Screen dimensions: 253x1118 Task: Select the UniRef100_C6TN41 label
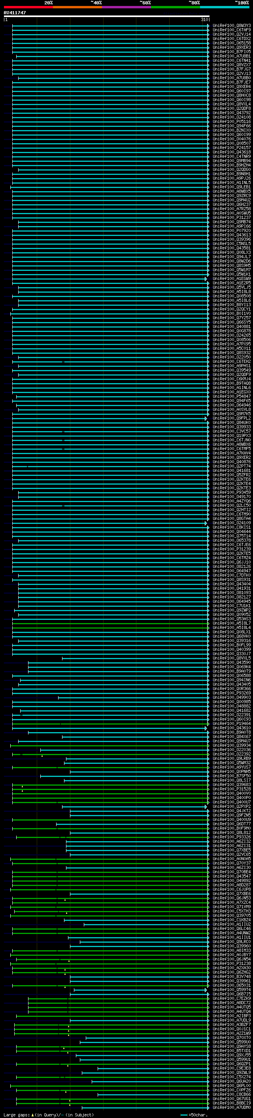point(232,60)
